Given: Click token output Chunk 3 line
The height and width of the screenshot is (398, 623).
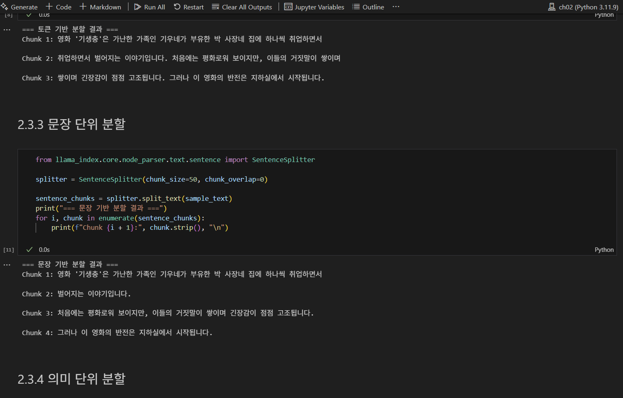Looking at the screenshot, I should 173,78.
